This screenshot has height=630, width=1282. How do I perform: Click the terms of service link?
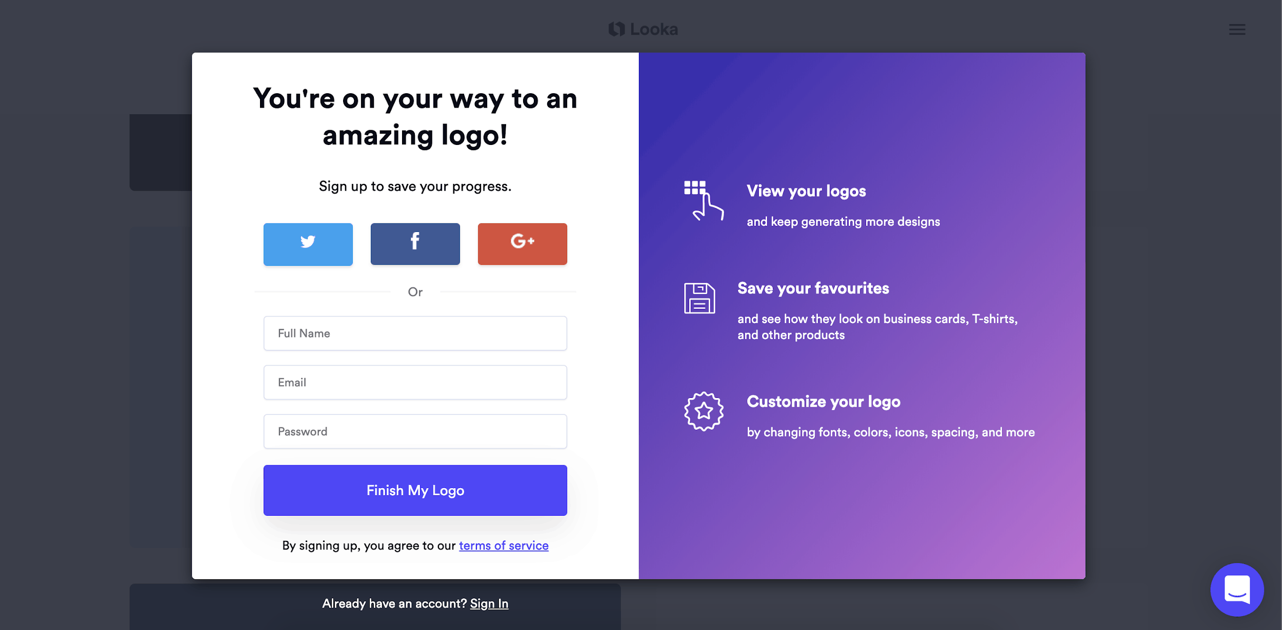click(504, 546)
